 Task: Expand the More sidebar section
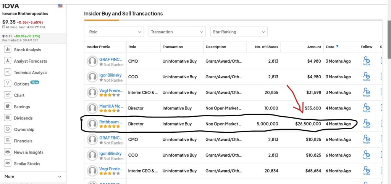point(32,176)
